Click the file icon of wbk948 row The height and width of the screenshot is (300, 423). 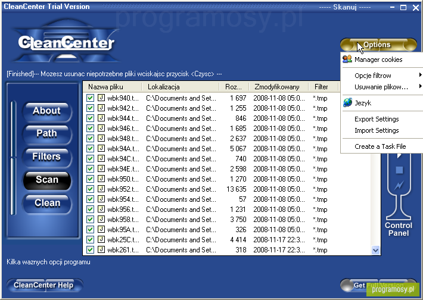pyautogui.click(x=101, y=138)
